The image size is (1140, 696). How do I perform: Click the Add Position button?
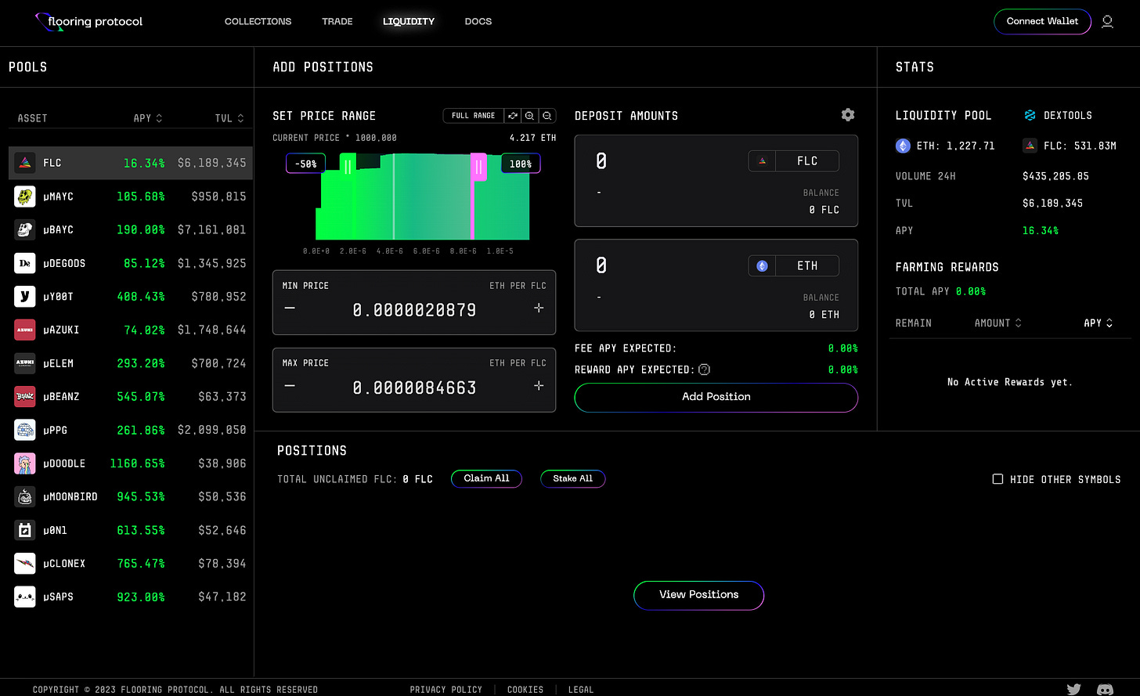[716, 397]
